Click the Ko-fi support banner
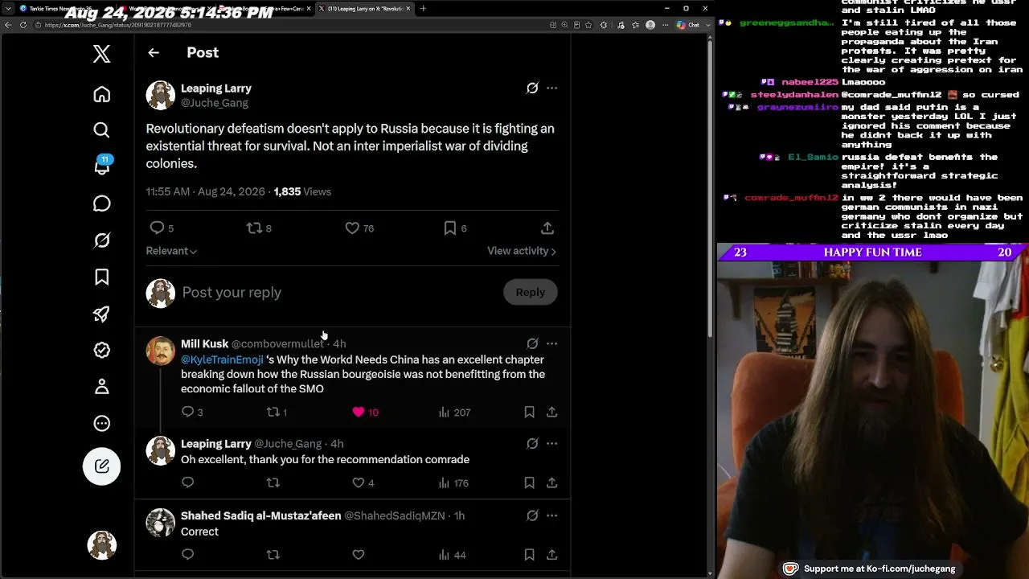This screenshot has height=579, width=1029. tap(869, 569)
